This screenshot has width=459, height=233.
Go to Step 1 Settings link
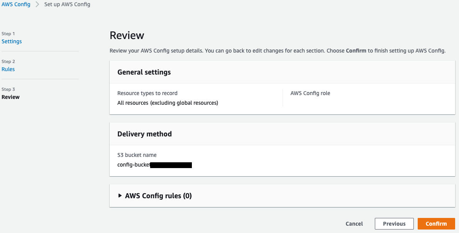(x=12, y=41)
